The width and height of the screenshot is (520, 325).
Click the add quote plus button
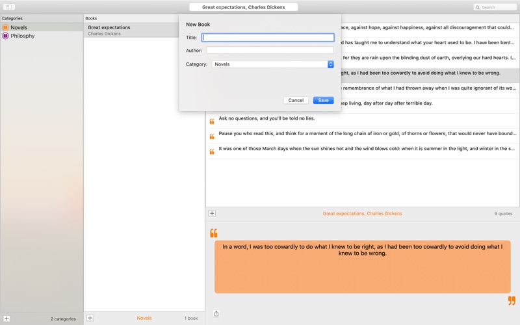click(x=212, y=213)
